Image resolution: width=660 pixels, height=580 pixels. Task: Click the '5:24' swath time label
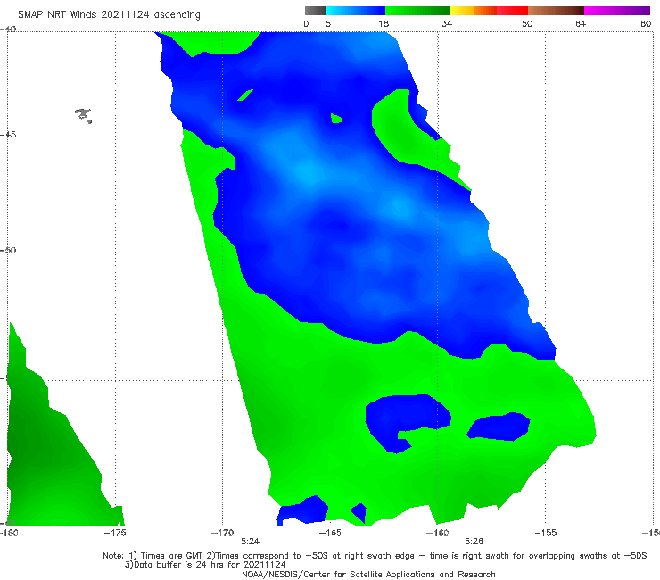coord(250,542)
